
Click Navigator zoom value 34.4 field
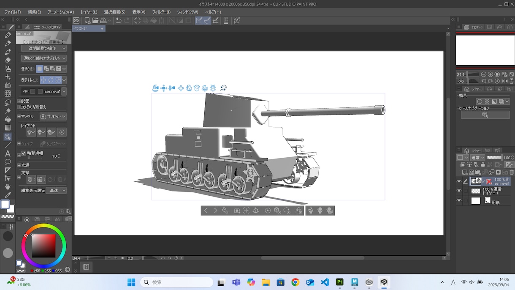(x=461, y=74)
